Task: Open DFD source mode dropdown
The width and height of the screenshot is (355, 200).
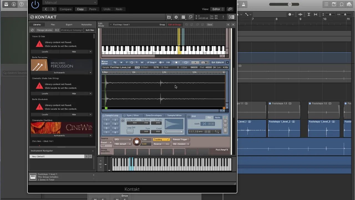Action: [x=122, y=139]
